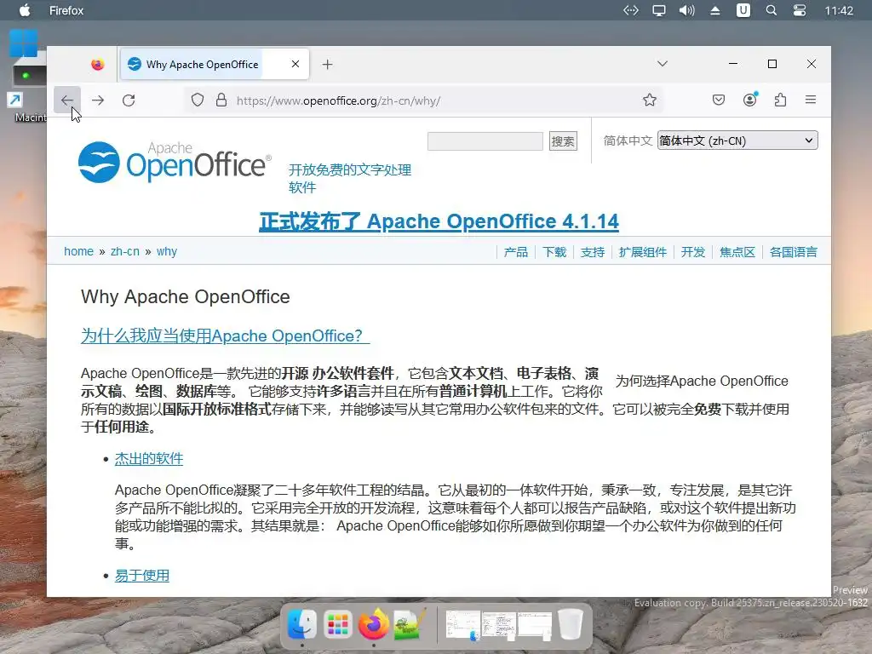872x654 pixels.
Task: Click the display icon in menu bar
Action: coord(659,10)
